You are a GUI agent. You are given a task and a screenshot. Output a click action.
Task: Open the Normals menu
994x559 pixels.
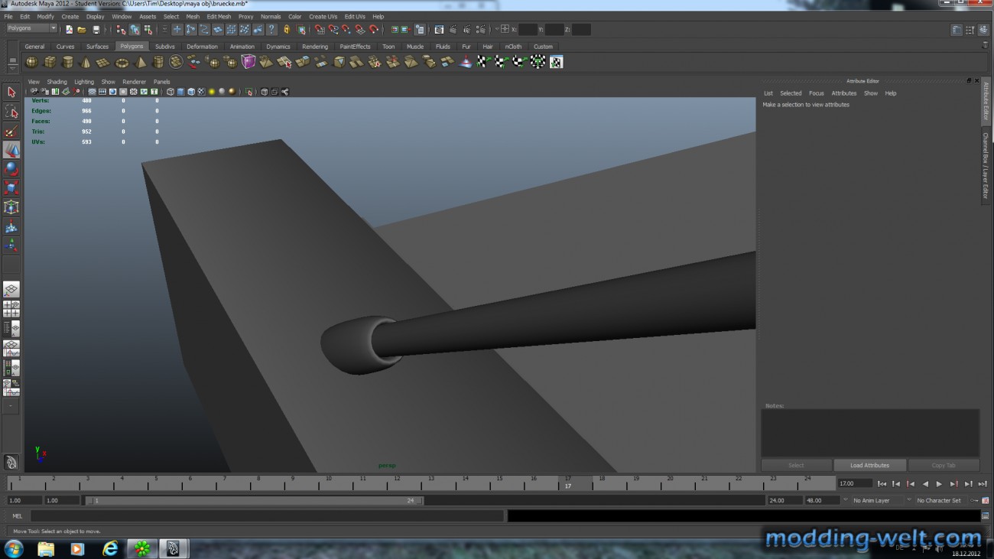point(271,16)
